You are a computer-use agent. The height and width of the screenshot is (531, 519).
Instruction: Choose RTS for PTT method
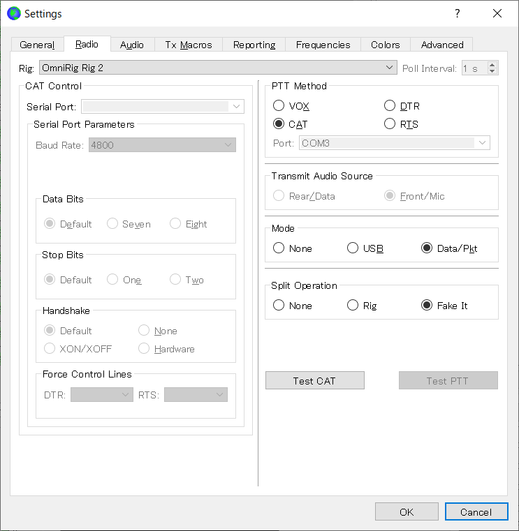(x=390, y=124)
